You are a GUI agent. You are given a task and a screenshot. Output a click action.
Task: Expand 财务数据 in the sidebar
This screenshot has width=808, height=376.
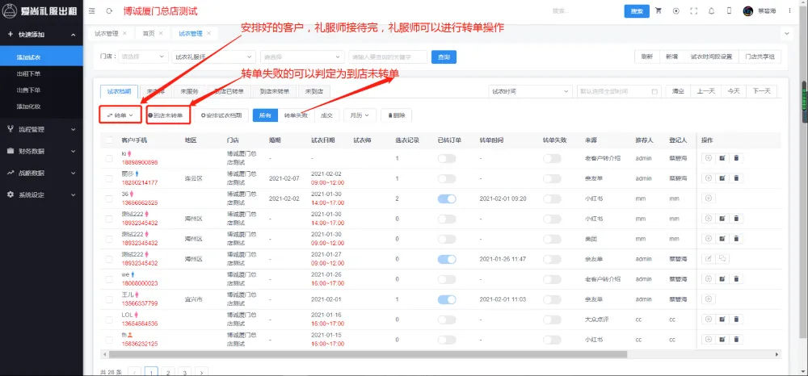40,150
